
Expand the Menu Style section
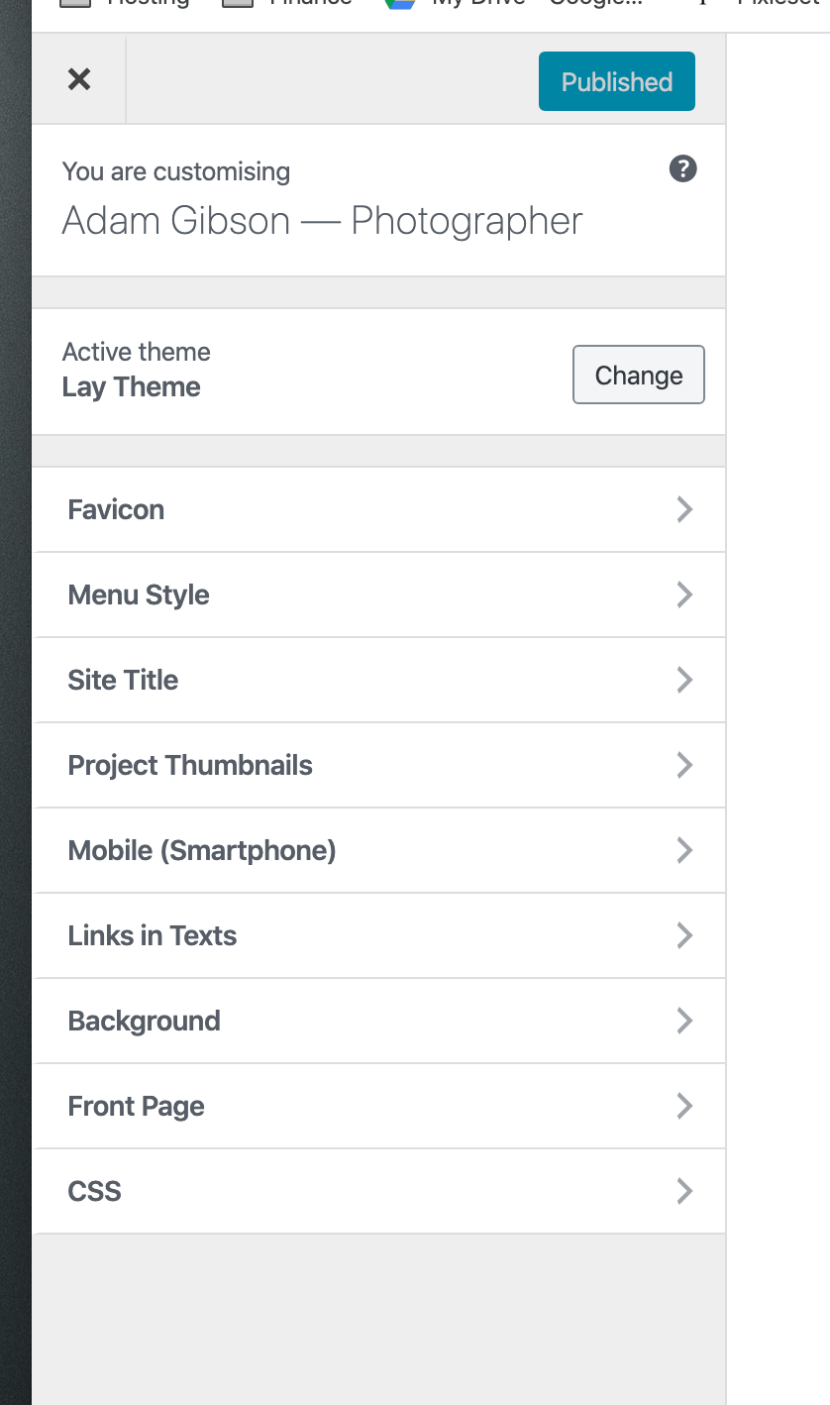point(379,594)
